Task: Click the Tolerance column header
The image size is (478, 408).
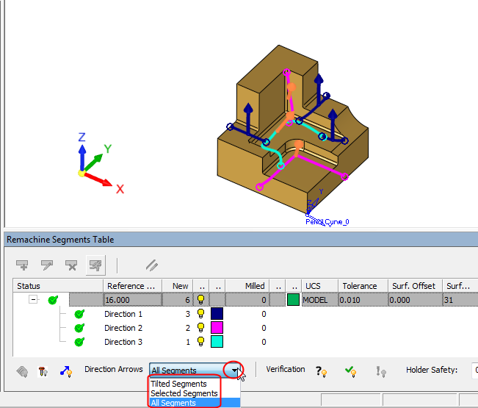Action: [x=359, y=286]
